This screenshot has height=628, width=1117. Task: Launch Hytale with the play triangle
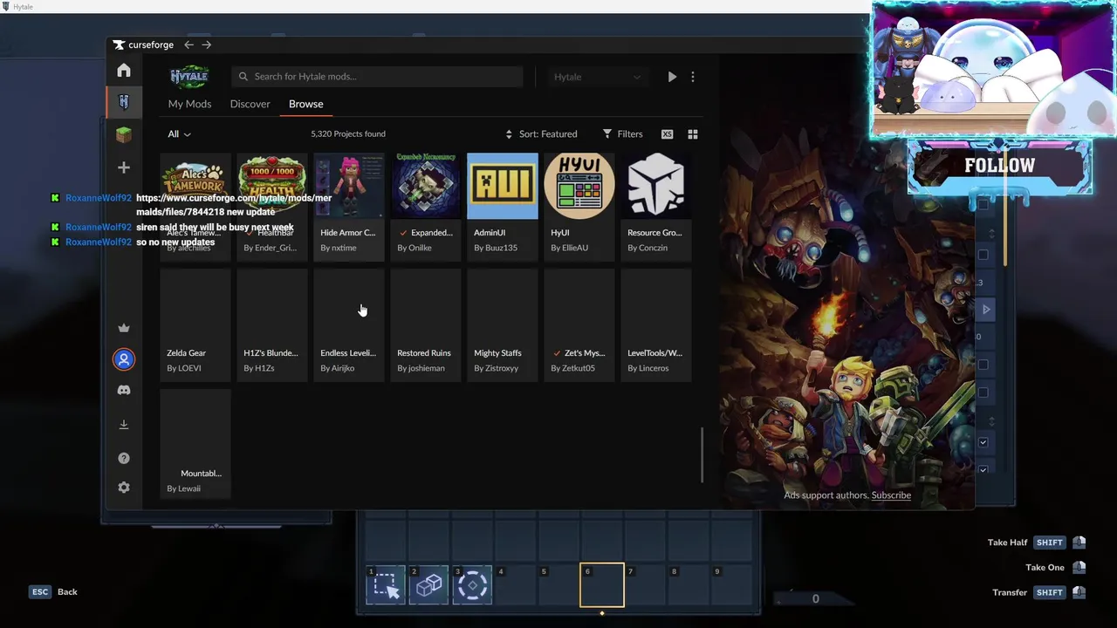click(x=672, y=77)
